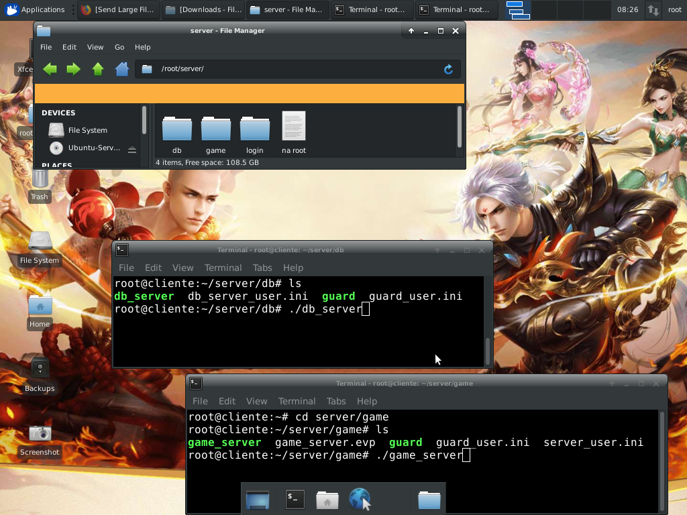Open Edit menu in game terminal

point(227,401)
